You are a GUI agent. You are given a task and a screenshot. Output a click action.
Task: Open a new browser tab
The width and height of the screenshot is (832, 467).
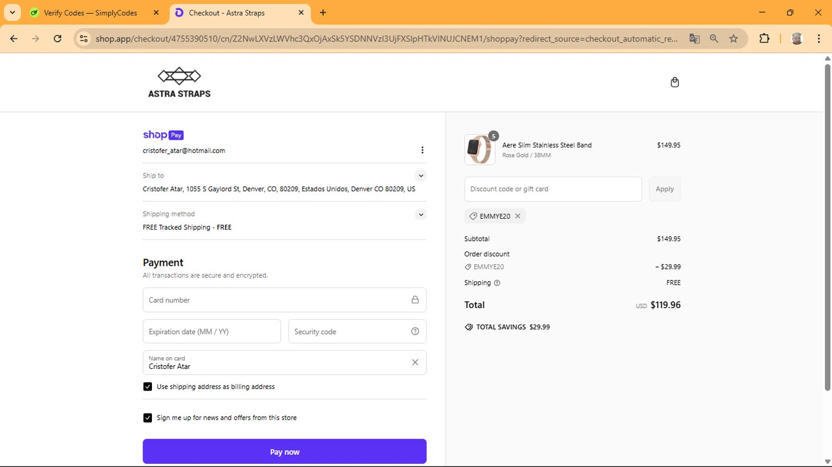click(x=323, y=13)
